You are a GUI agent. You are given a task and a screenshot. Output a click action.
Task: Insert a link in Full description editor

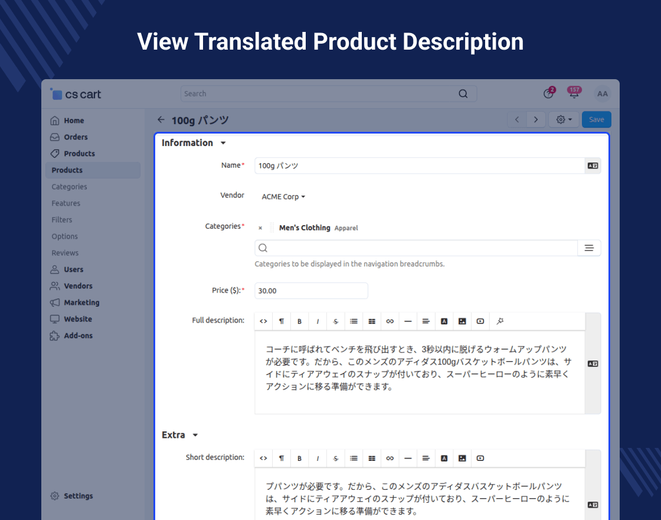(x=390, y=321)
